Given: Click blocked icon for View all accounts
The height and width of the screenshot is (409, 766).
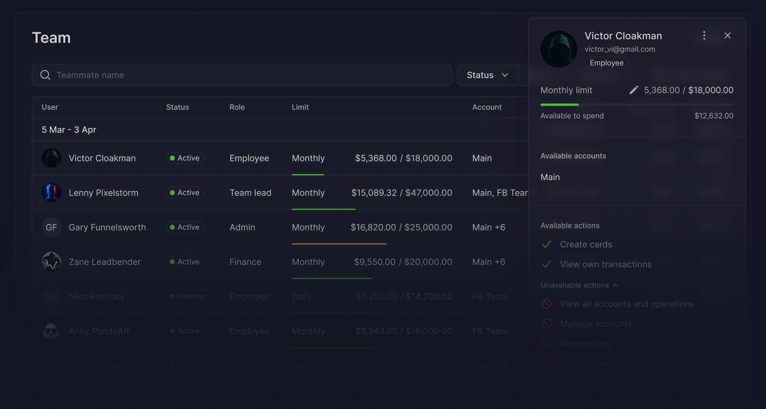Looking at the screenshot, I should (546, 304).
